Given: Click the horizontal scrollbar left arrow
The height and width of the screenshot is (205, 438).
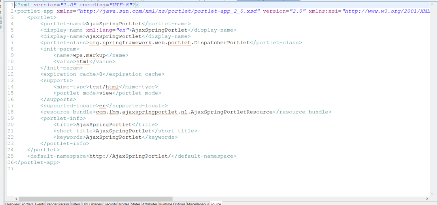Looking at the screenshot, I should coord(15,199).
